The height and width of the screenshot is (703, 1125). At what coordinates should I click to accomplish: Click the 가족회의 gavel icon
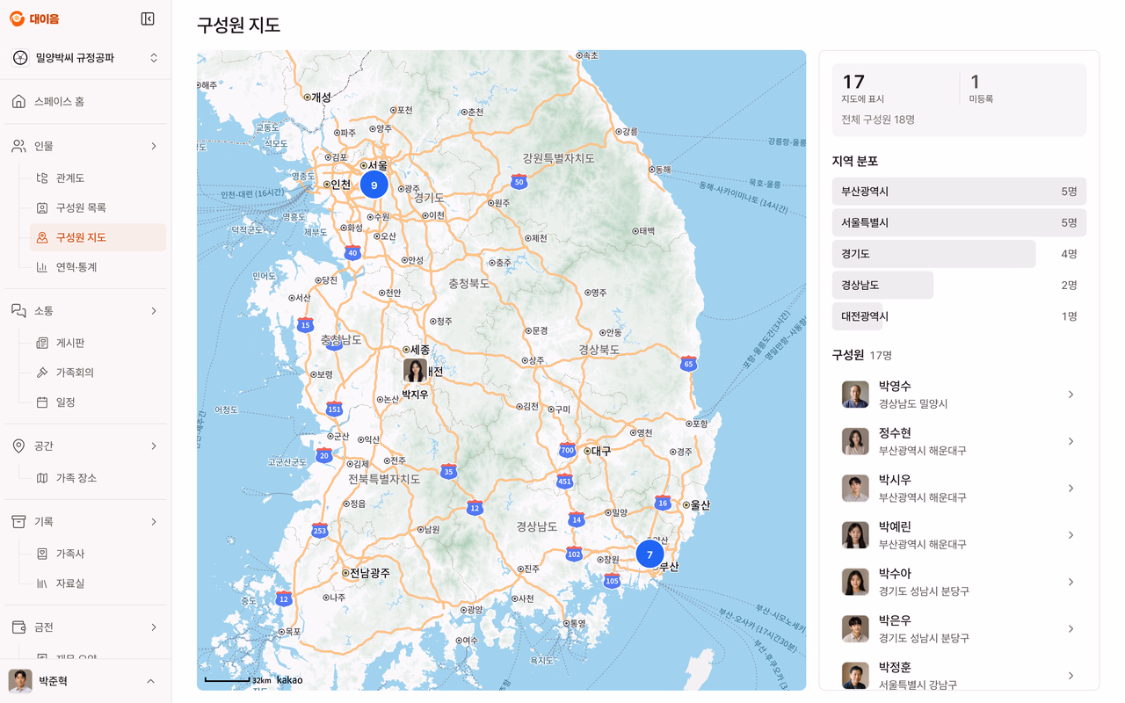[42, 373]
